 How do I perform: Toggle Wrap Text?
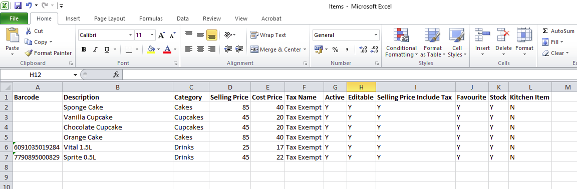click(268, 35)
